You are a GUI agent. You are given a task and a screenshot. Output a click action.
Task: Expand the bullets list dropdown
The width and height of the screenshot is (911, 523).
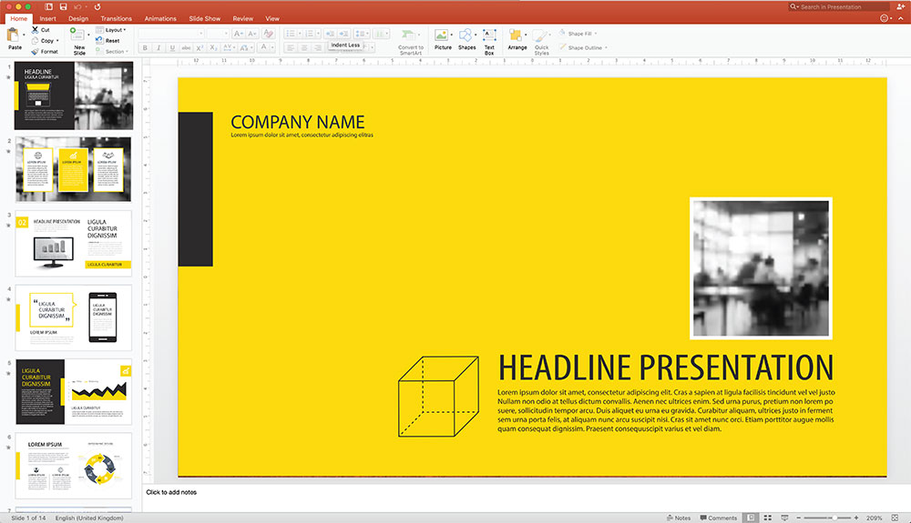300,34
